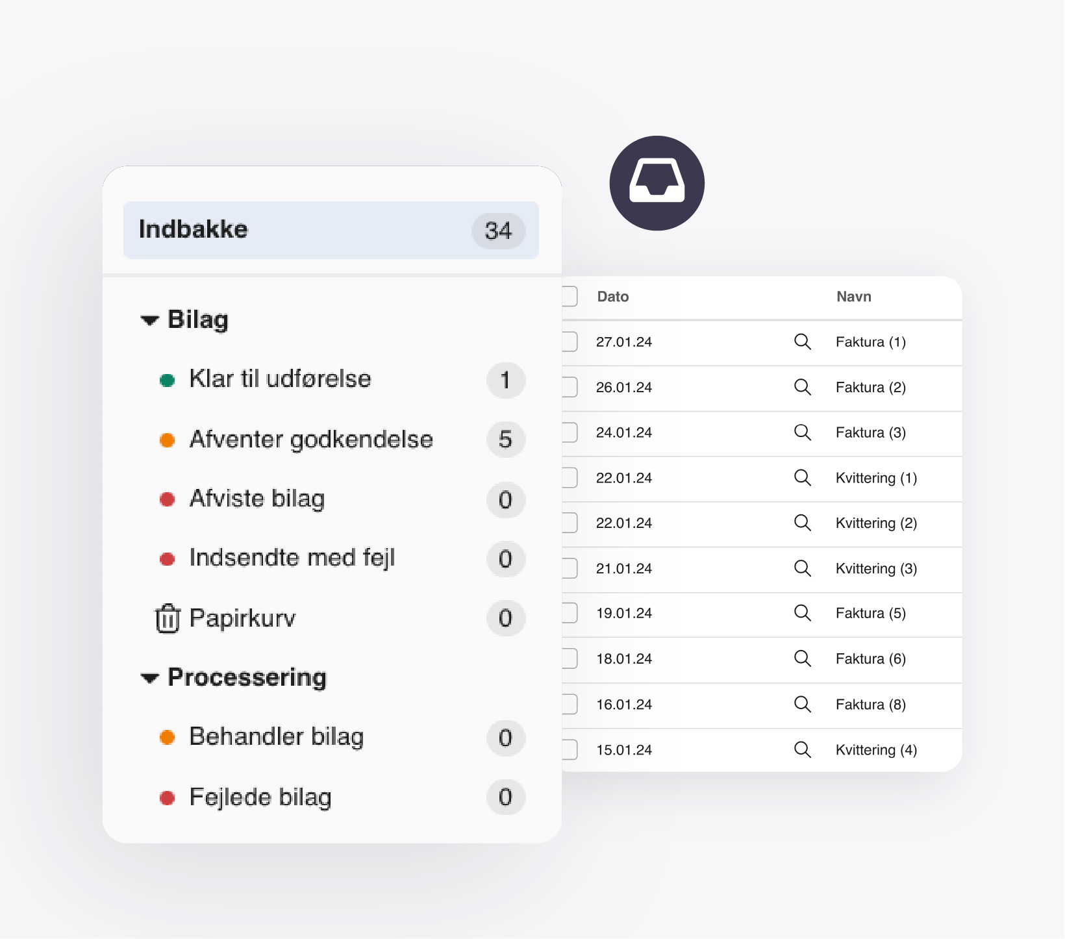Viewport: 1065px width, 939px height.
Task: Tick checkbox on the 26.01.24 row
Action: pyautogui.click(x=570, y=387)
